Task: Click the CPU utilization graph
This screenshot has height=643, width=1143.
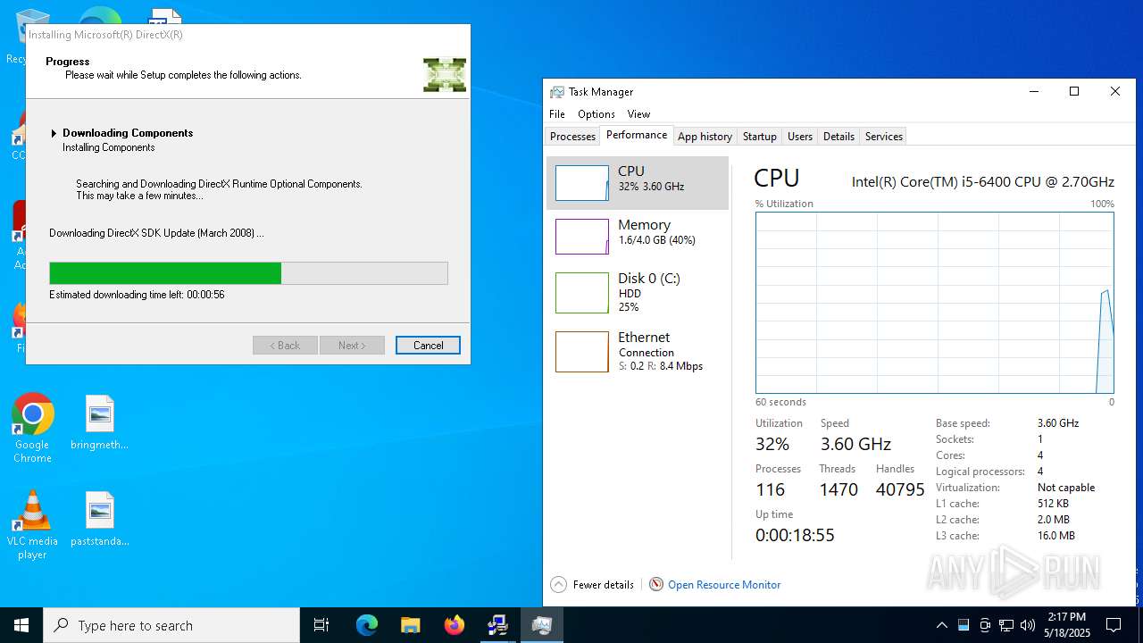Action: pyautogui.click(x=935, y=303)
